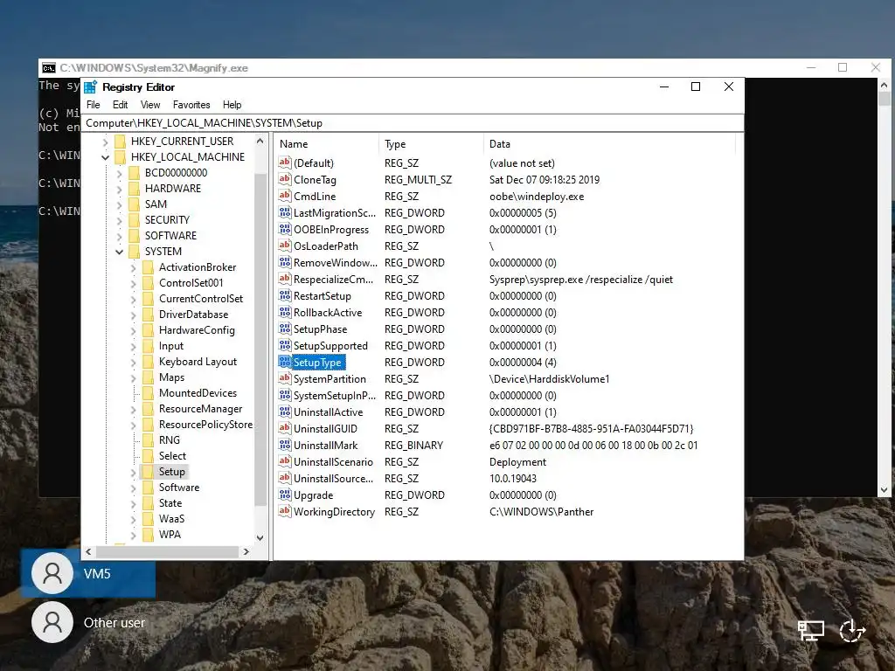This screenshot has height=671, width=895.
Task: Collapse the HKEY_LOCAL_MACHINE node
Action: [x=106, y=157]
